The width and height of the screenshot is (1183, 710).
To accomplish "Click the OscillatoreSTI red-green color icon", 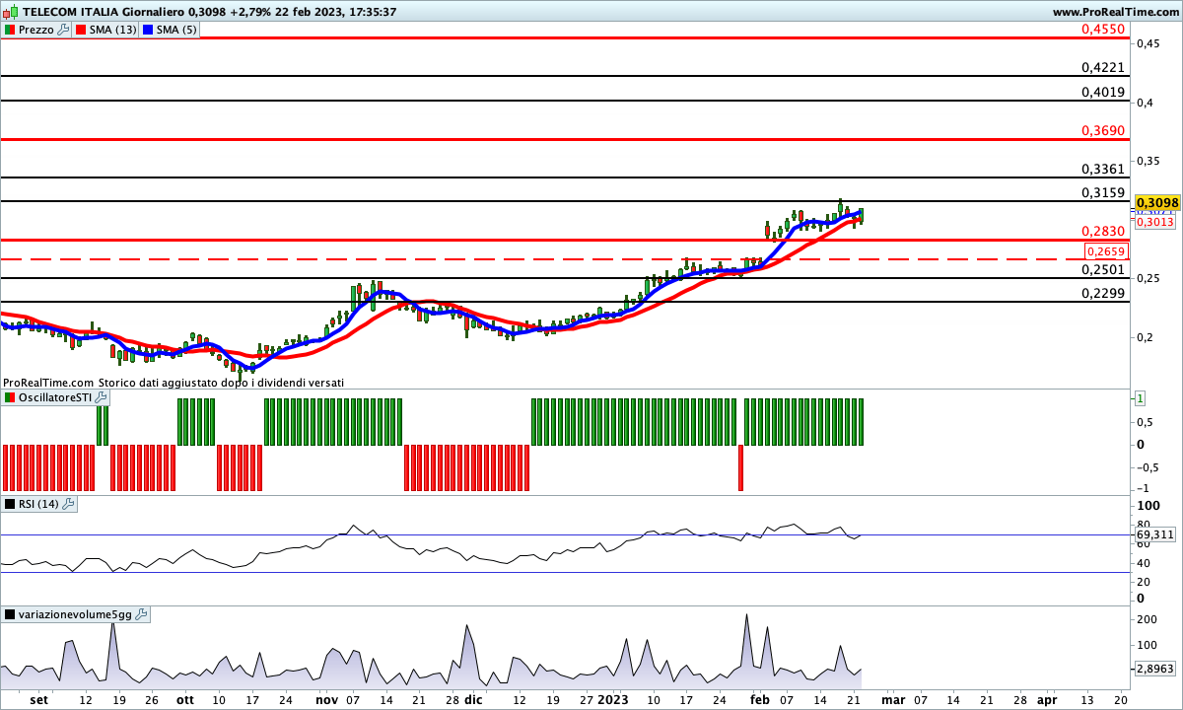I will (x=10, y=396).
